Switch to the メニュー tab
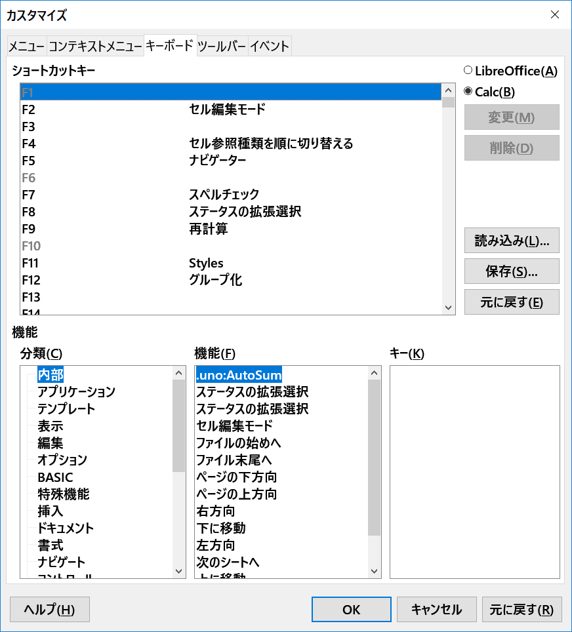Viewport: 572px width, 632px height. coord(27,46)
